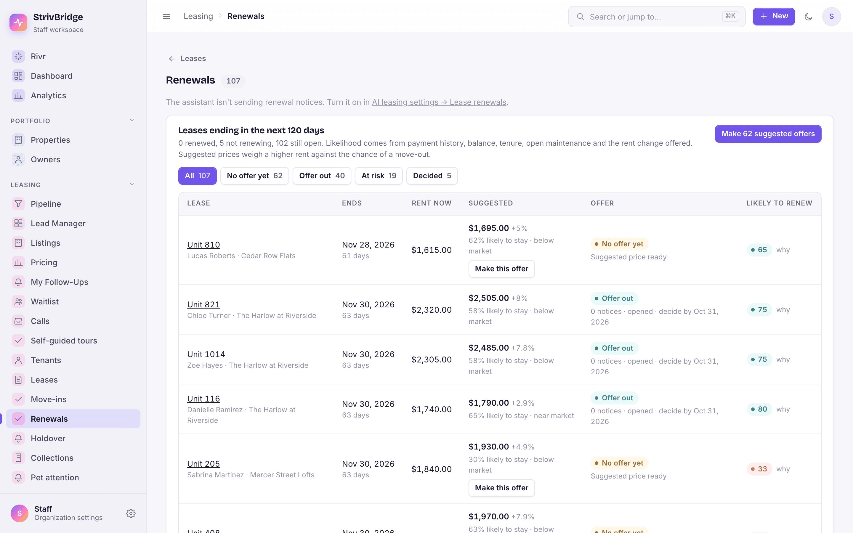This screenshot has width=853, height=533.
Task: Click Make 62 suggested offers button
Action: [x=768, y=134]
